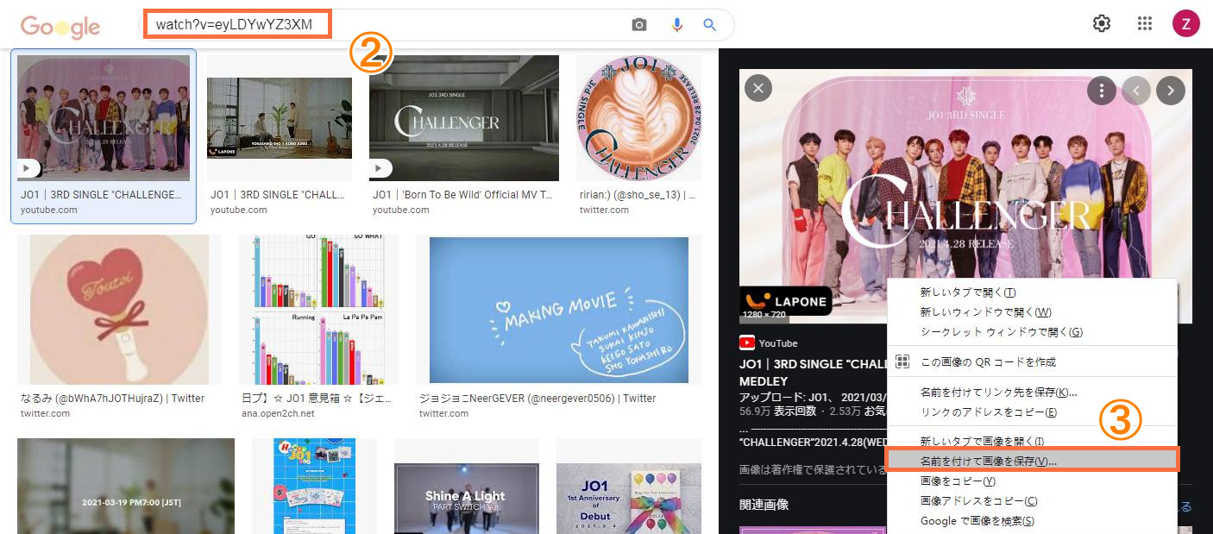Click the Born To Be Wild Official MV title
This screenshot has width=1213, height=534.
pos(462,195)
